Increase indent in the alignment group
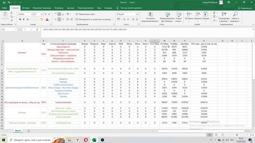The width and height of the screenshot is (255, 143). tap(72, 19)
